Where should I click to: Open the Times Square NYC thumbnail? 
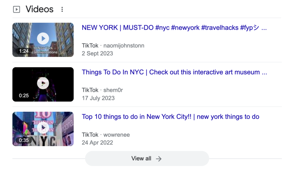pos(43,129)
